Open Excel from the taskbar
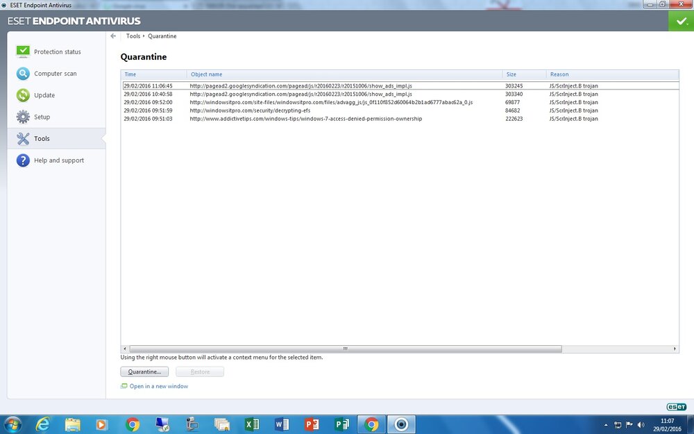694x434 pixels. 252,424
